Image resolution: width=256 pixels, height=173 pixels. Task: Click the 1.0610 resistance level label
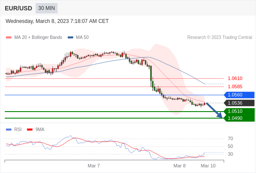(235, 78)
